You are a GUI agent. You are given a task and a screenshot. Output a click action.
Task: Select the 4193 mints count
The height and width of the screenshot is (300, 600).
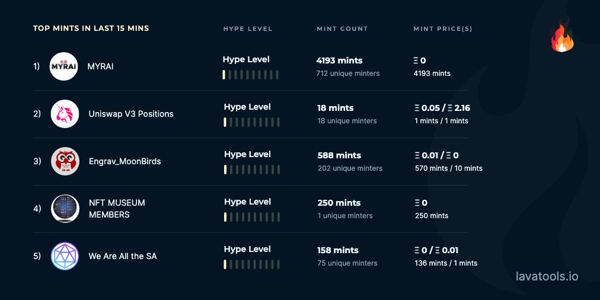[339, 60]
